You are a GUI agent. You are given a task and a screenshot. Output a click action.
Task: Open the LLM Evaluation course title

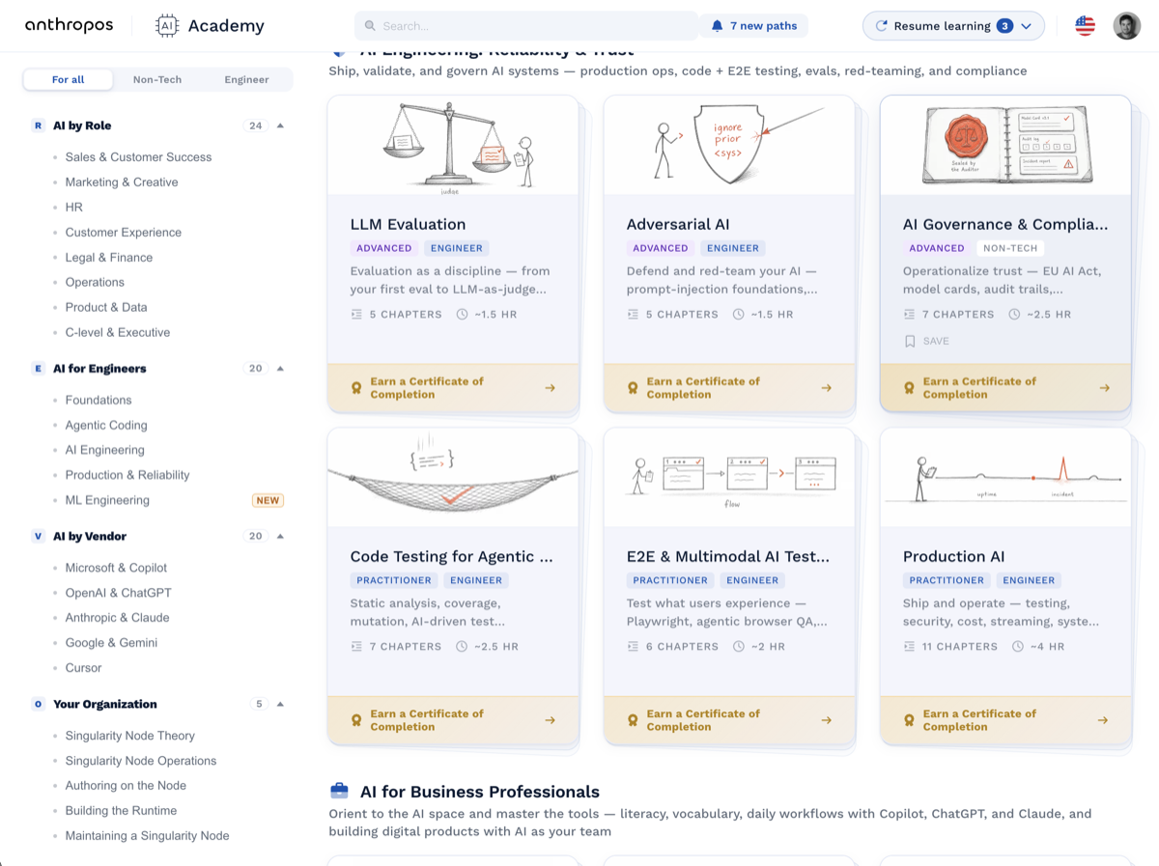point(408,224)
